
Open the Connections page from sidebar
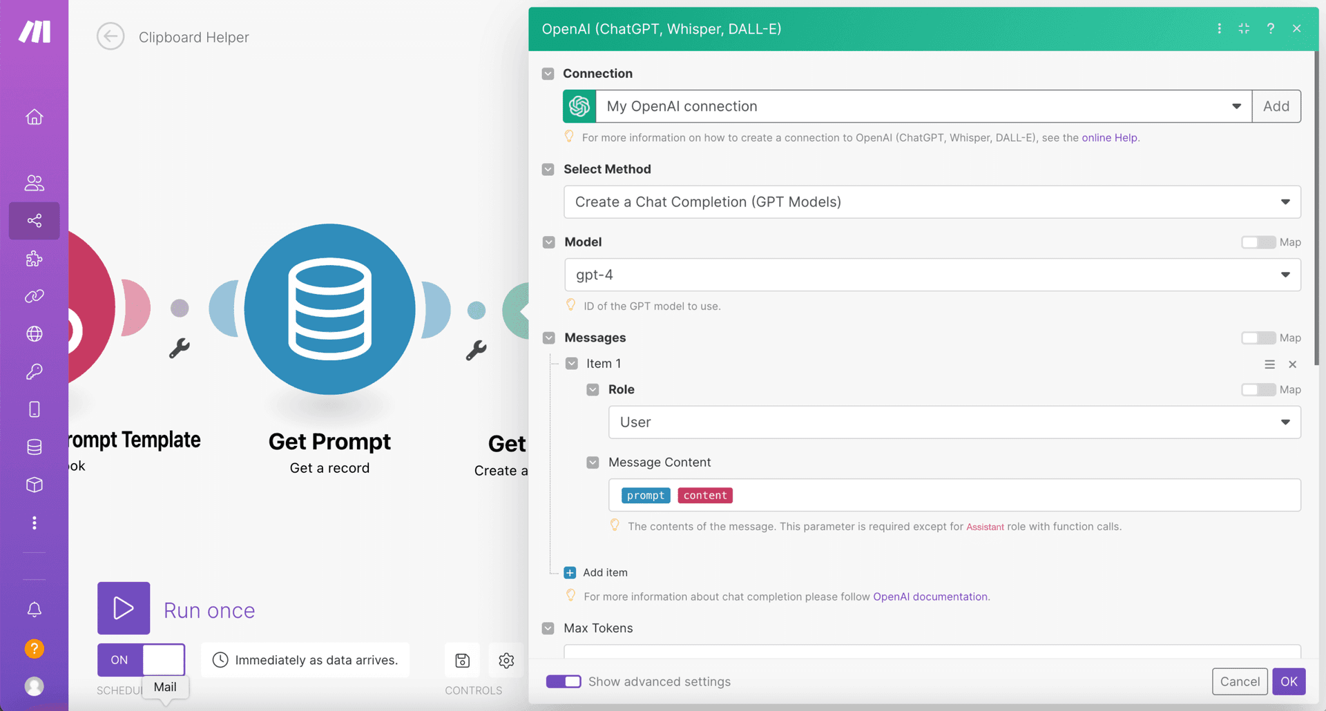point(35,296)
